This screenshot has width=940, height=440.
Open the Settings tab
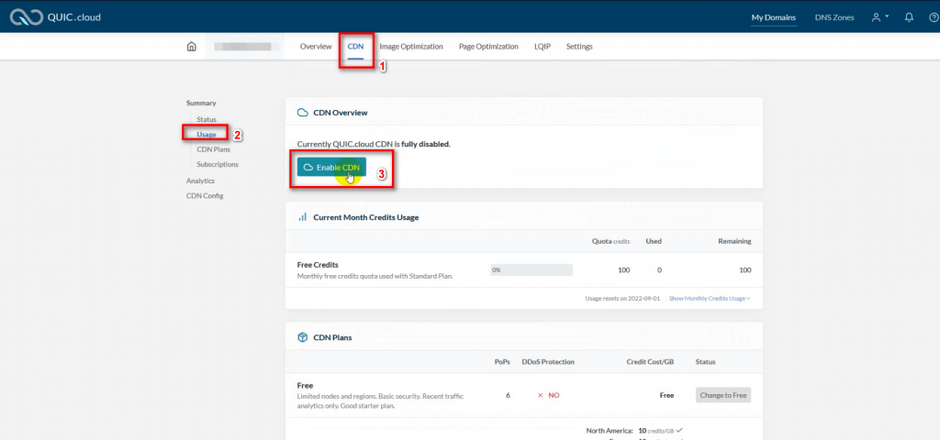pyautogui.click(x=579, y=46)
